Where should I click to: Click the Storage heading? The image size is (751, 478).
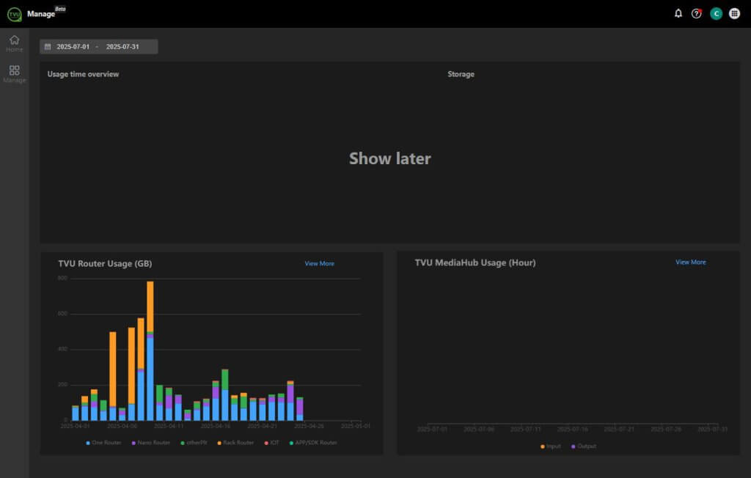click(x=461, y=74)
